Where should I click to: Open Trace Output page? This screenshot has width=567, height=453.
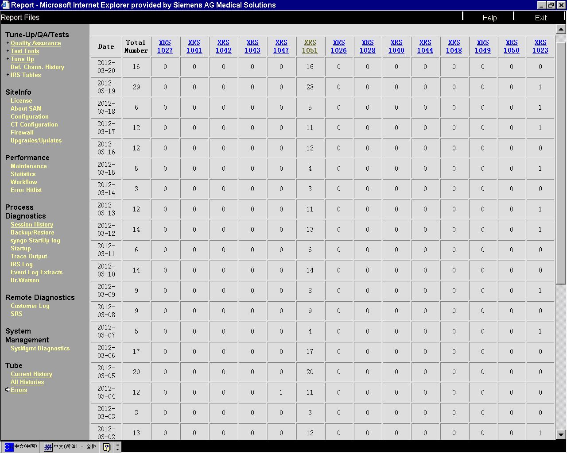point(29,257)
